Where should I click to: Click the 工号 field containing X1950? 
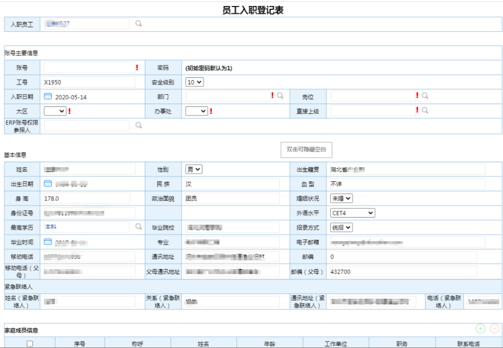pyautogui.click(x=89, y=82)
